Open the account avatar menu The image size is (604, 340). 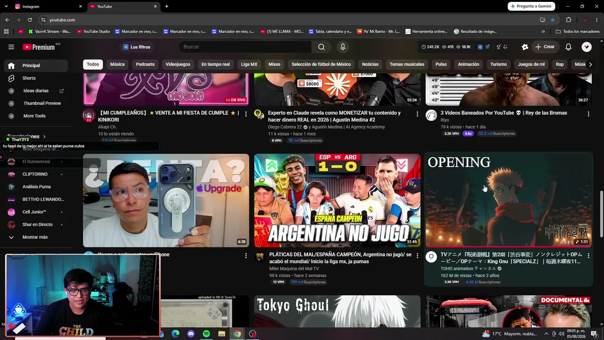click(587, 47)
